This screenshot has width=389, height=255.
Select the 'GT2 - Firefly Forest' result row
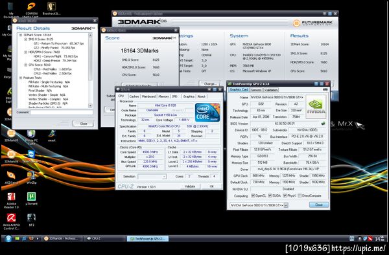54,47
